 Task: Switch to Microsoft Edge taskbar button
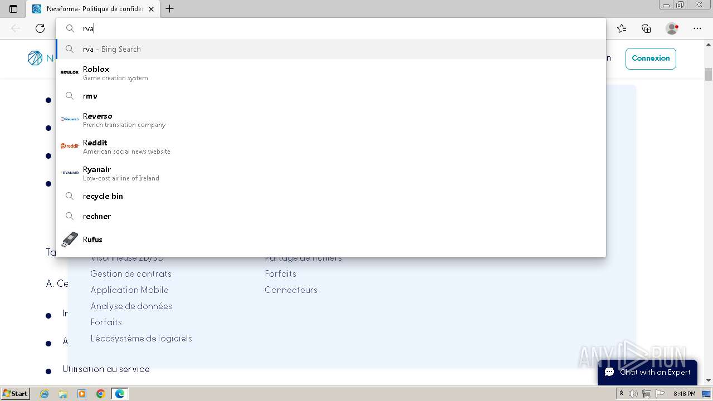pyautogui.click(x=120, y=394)
